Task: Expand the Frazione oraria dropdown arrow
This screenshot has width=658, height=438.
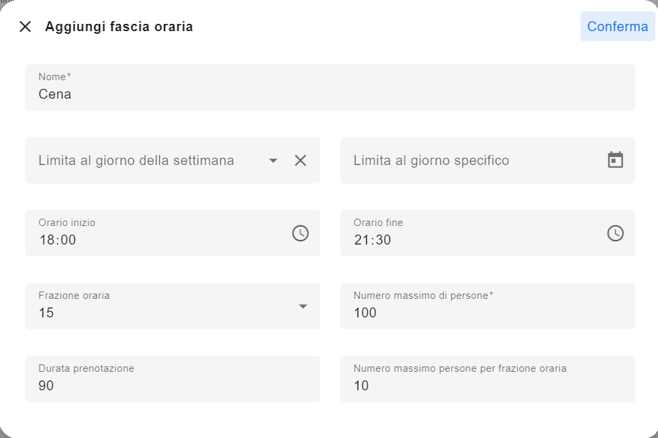Action: click(303, 306)
